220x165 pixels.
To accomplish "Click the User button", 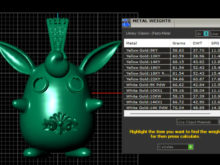I will 215,34.
